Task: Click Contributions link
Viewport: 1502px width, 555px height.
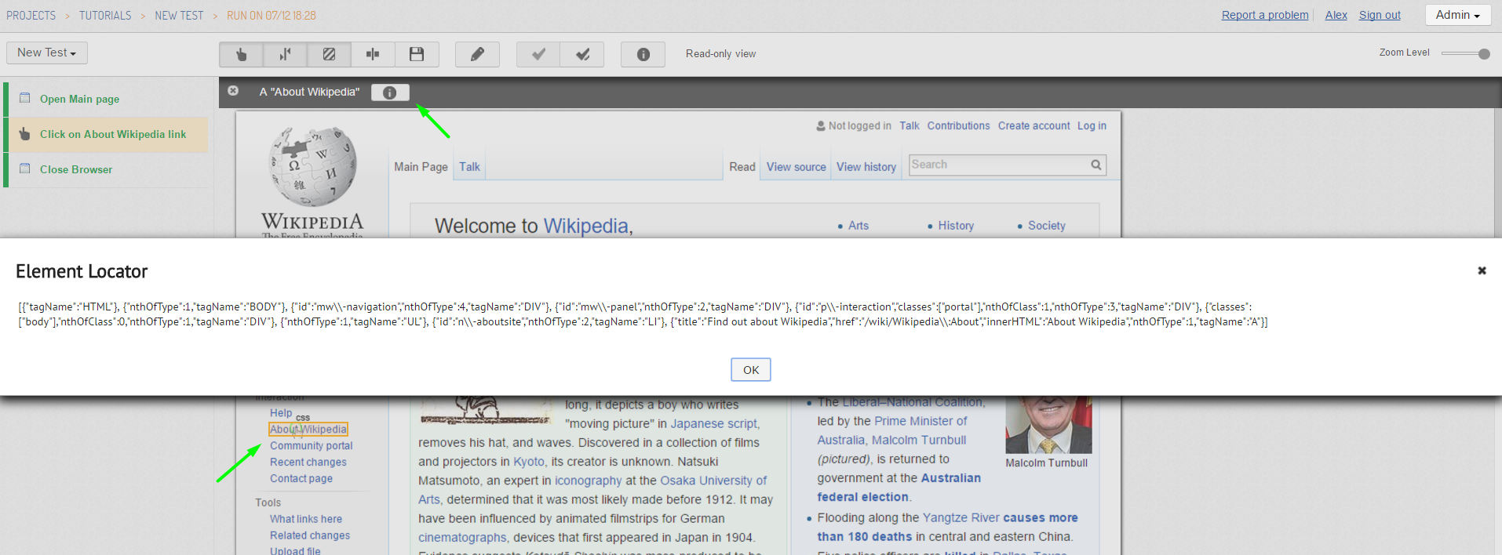Action: coord(958,125)
